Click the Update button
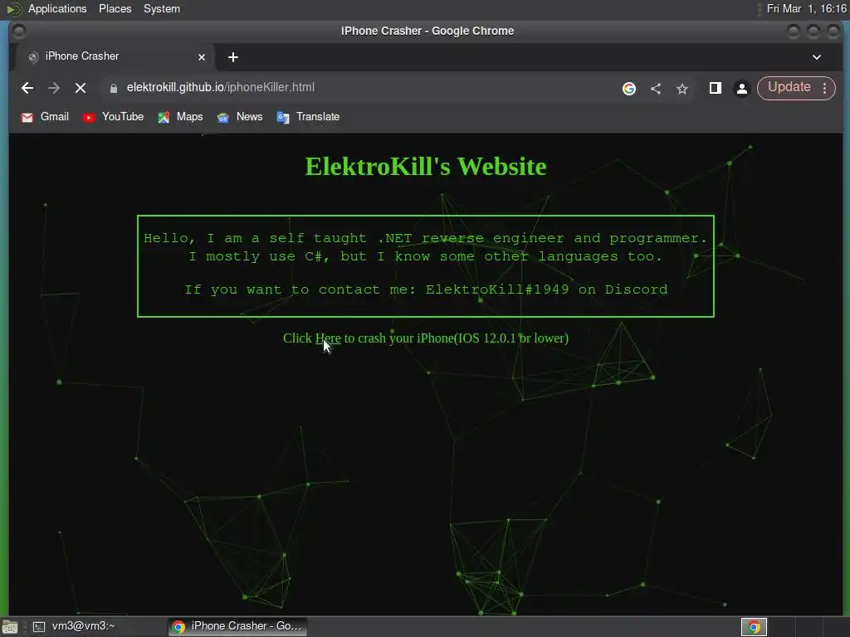The image size is (850, 637). pyautogui.click(x=789, y=87)
